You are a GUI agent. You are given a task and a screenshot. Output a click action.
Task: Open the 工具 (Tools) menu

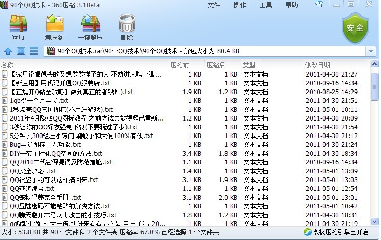pos(265,5)
